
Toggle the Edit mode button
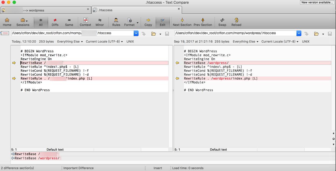(163, 22)
